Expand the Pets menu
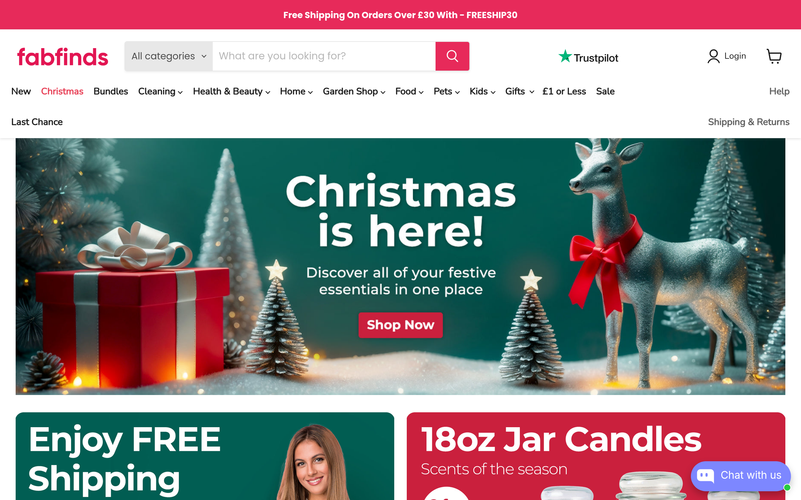The width and height of the screenshot is (801, 500). (x=446, y=91)
